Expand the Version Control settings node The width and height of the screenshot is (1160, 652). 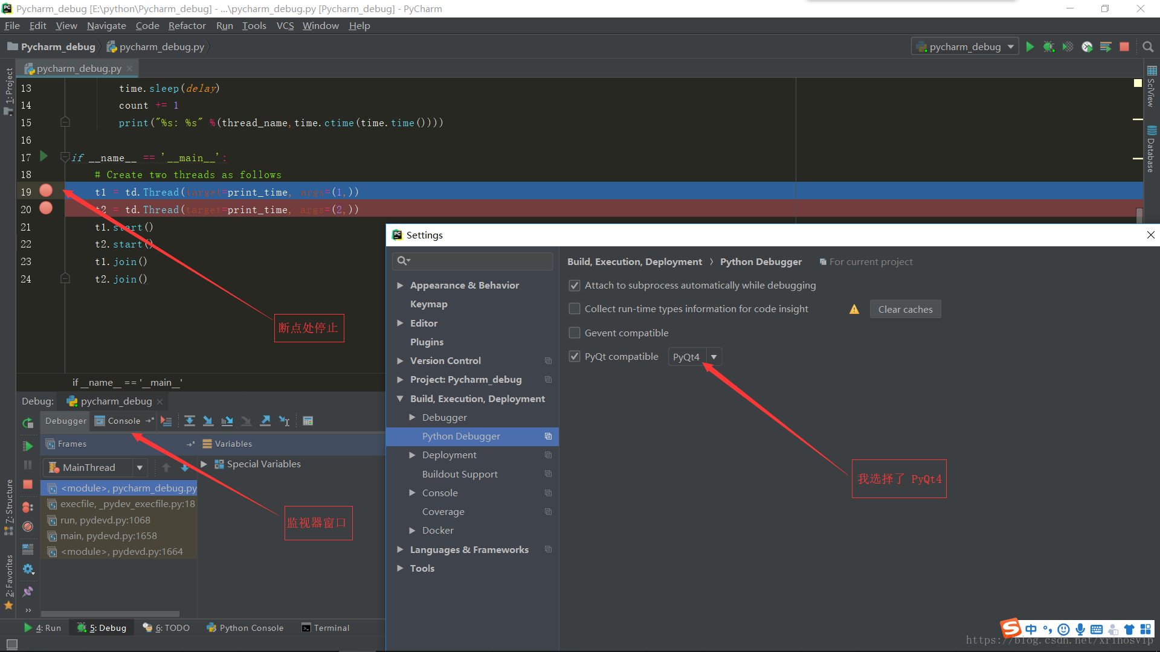[400, 361]
